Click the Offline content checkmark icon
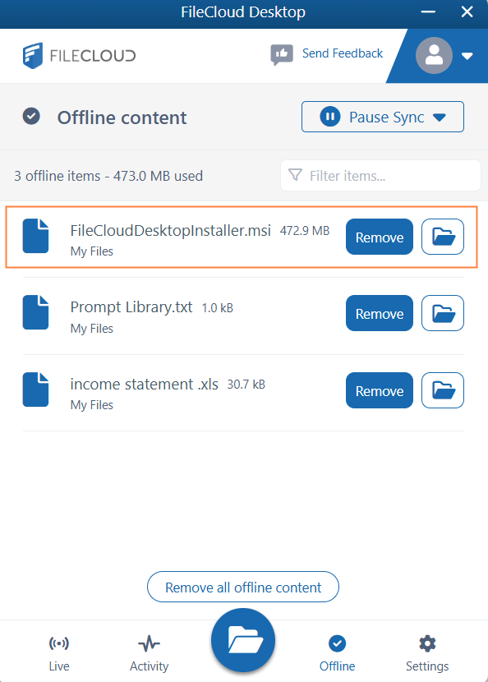The image size is (488, 682). 31,117
